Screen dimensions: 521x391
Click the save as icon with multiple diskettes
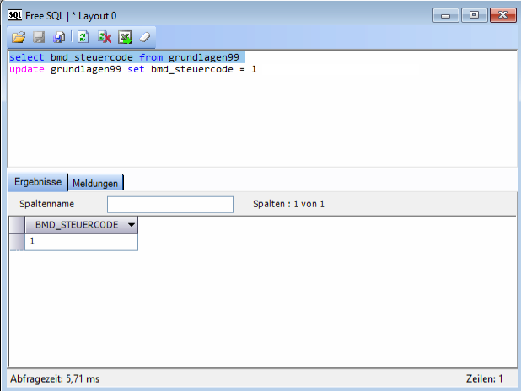point(60,37)
